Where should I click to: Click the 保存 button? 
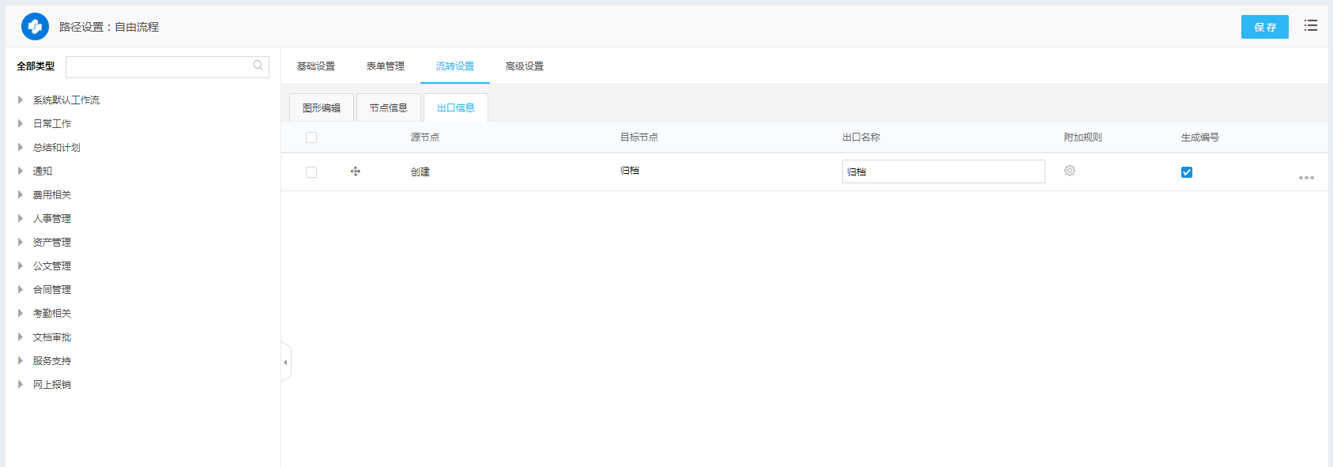coord(1264,27)
